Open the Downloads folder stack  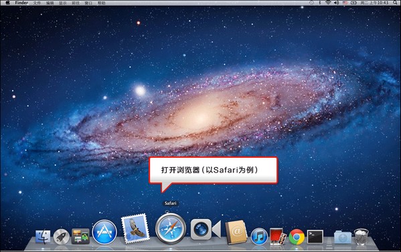coord(343,237)
